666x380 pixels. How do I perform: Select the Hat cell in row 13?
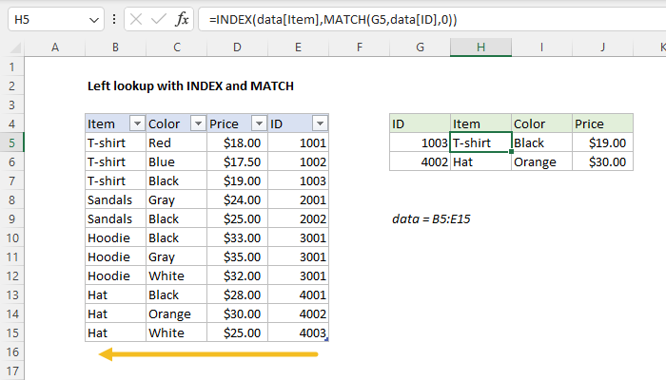115,294
